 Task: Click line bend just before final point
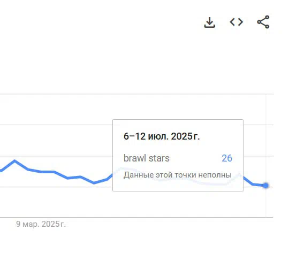[252, 184]
